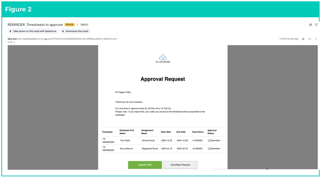Click Submitted status in Bruce Banner row
Screen dimensions: 321x177
click(x=214, y=149)
